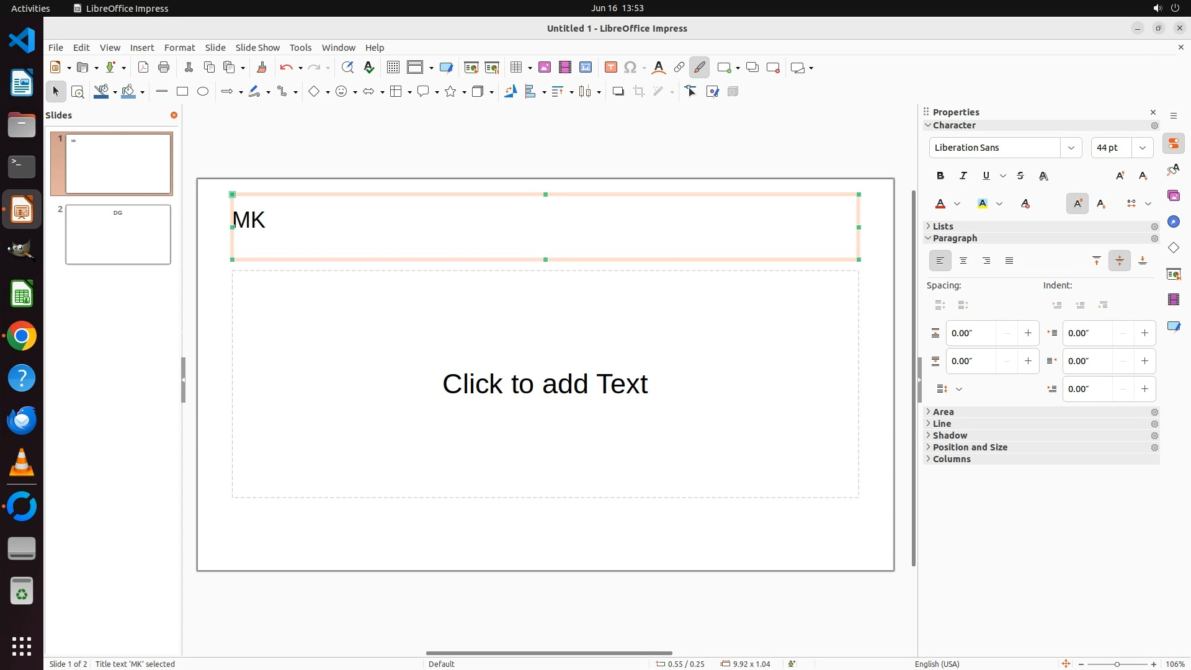Viewport: 1191px width, 670px height.
Task: Open the Slide Show menu
Action: [x=257, y=48]
